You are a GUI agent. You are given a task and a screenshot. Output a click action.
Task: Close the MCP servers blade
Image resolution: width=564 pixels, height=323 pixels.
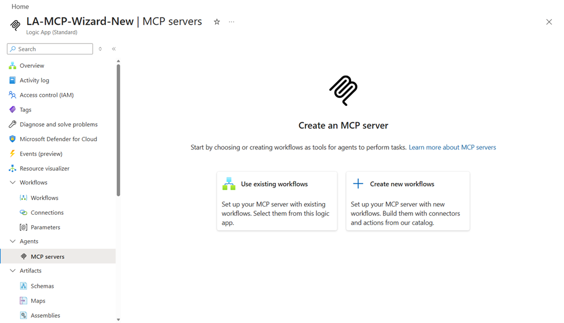[549, 22]
